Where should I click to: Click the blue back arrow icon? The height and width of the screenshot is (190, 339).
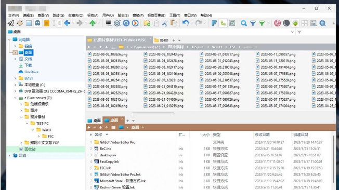[x=67, y=23]
